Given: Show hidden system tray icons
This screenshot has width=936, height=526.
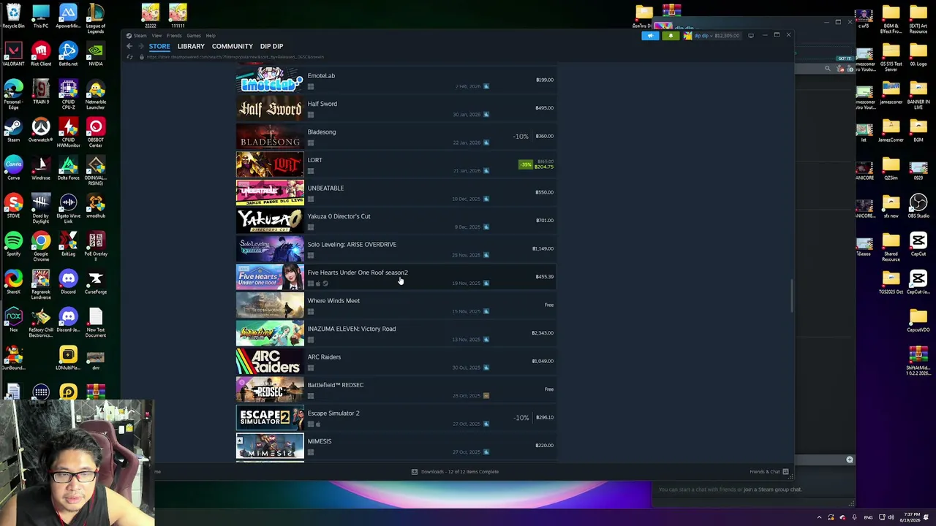Looking at the screenshot, I should point(819,518).
